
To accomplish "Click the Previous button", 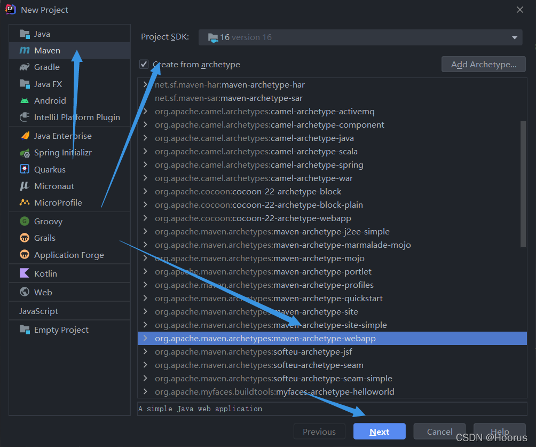I will click(x=319, y=432).
